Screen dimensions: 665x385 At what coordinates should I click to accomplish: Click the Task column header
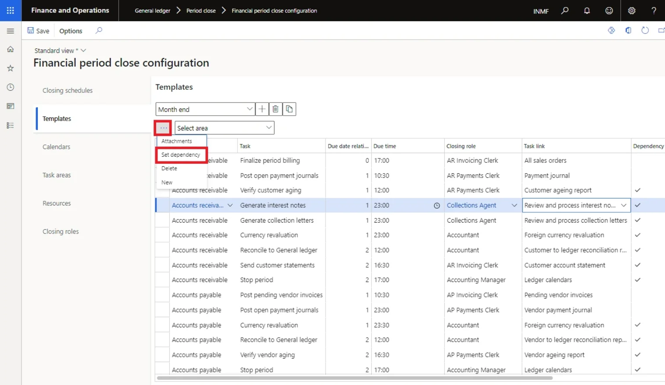[x=281, y=146]
